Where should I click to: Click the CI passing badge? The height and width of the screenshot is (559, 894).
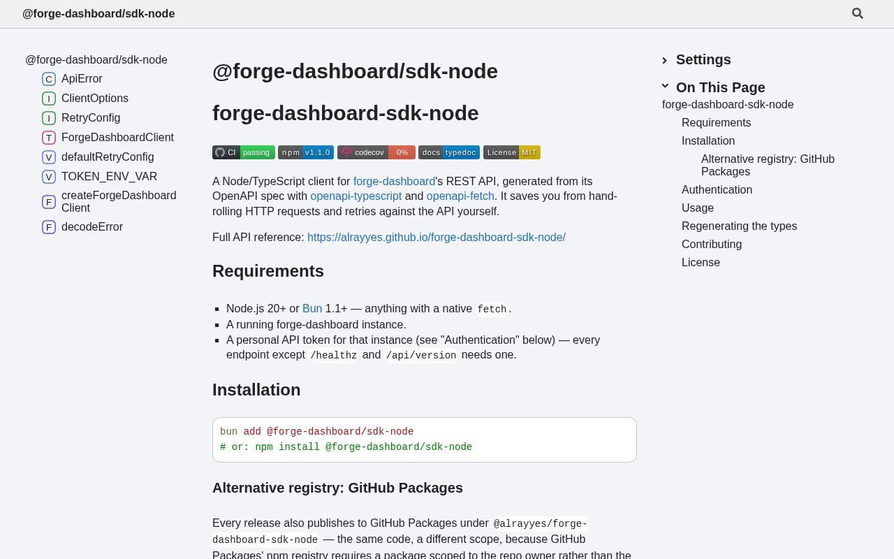coord(244,152)
